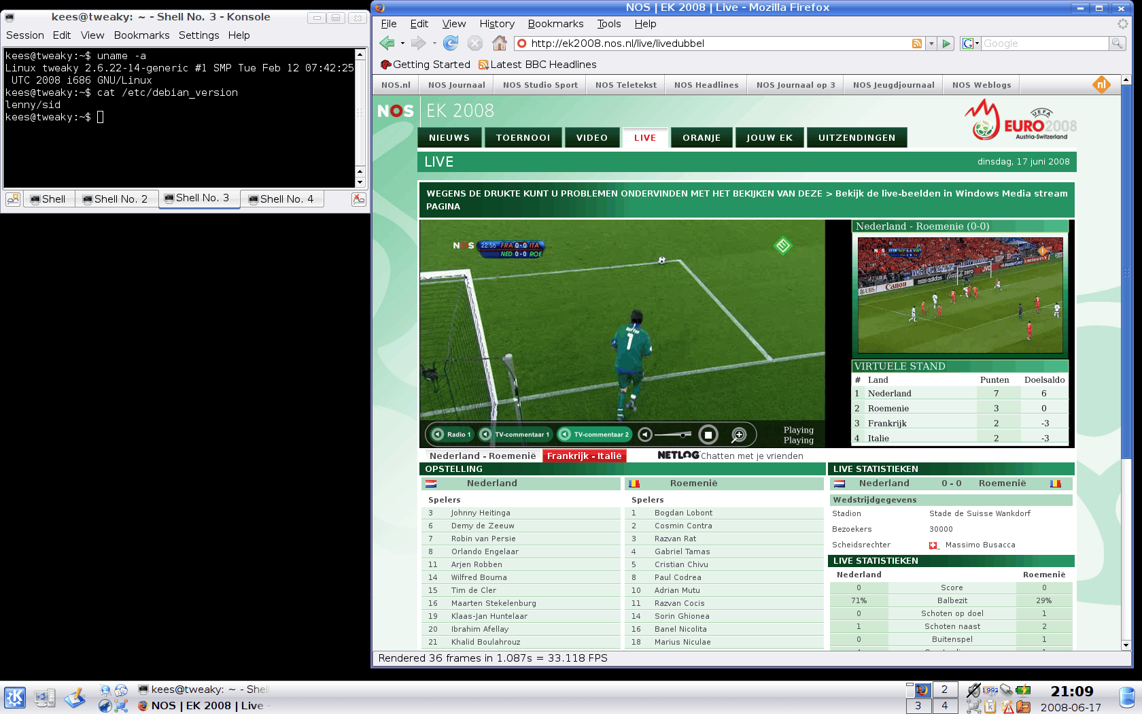The width and height of the screenshot is (1142, 714).
Task: Click the Nederland - Roemenie video thumbnail
Action: pyautogui.click(x=960, y=295)
